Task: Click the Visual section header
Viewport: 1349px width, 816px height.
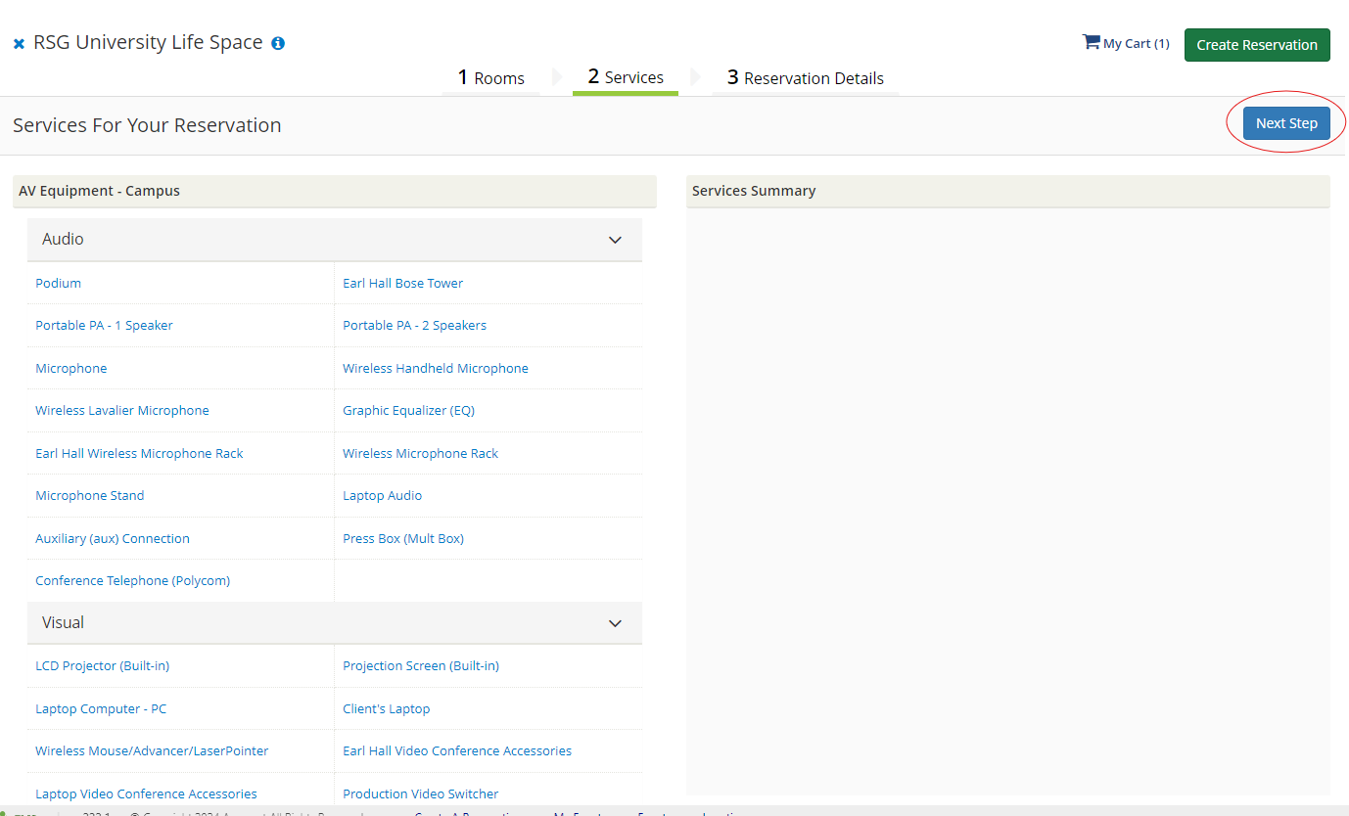Action: 335,623
